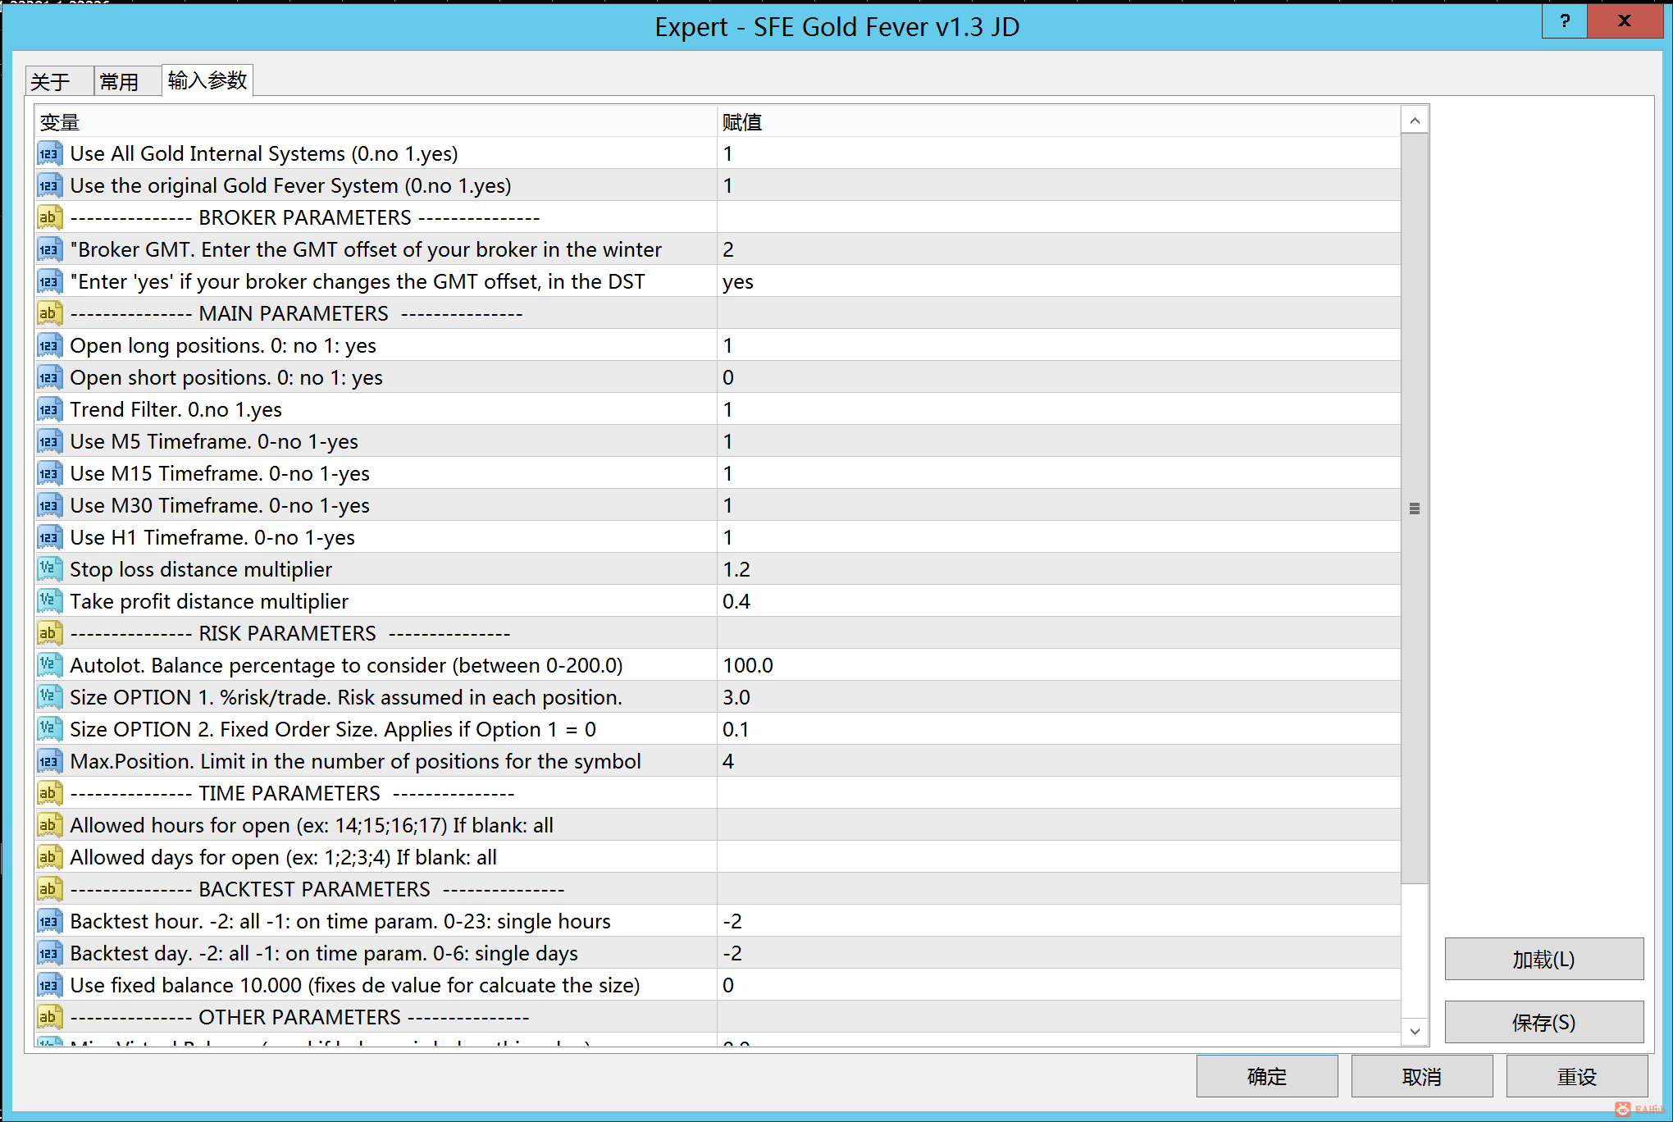Click the icon beside Open long positions

49,345
